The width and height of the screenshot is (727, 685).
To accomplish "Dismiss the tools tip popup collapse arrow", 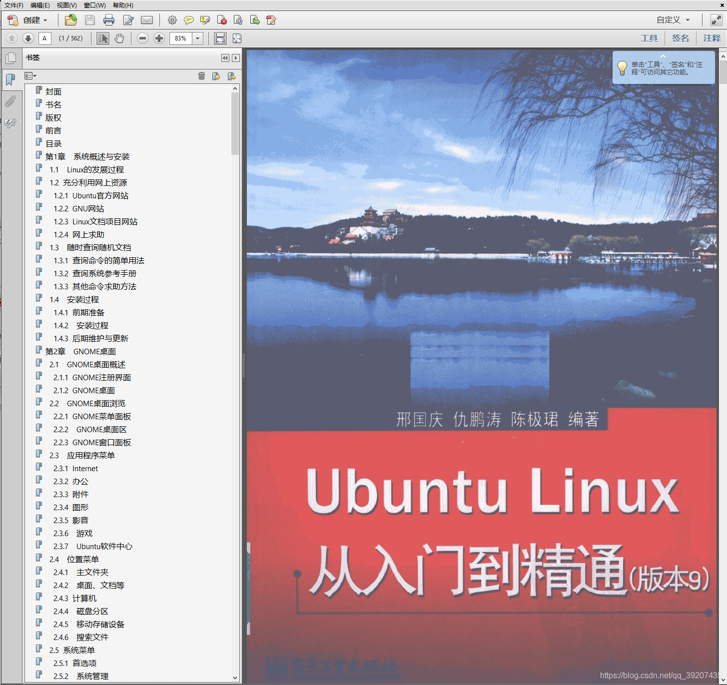I will click(663, 55).
